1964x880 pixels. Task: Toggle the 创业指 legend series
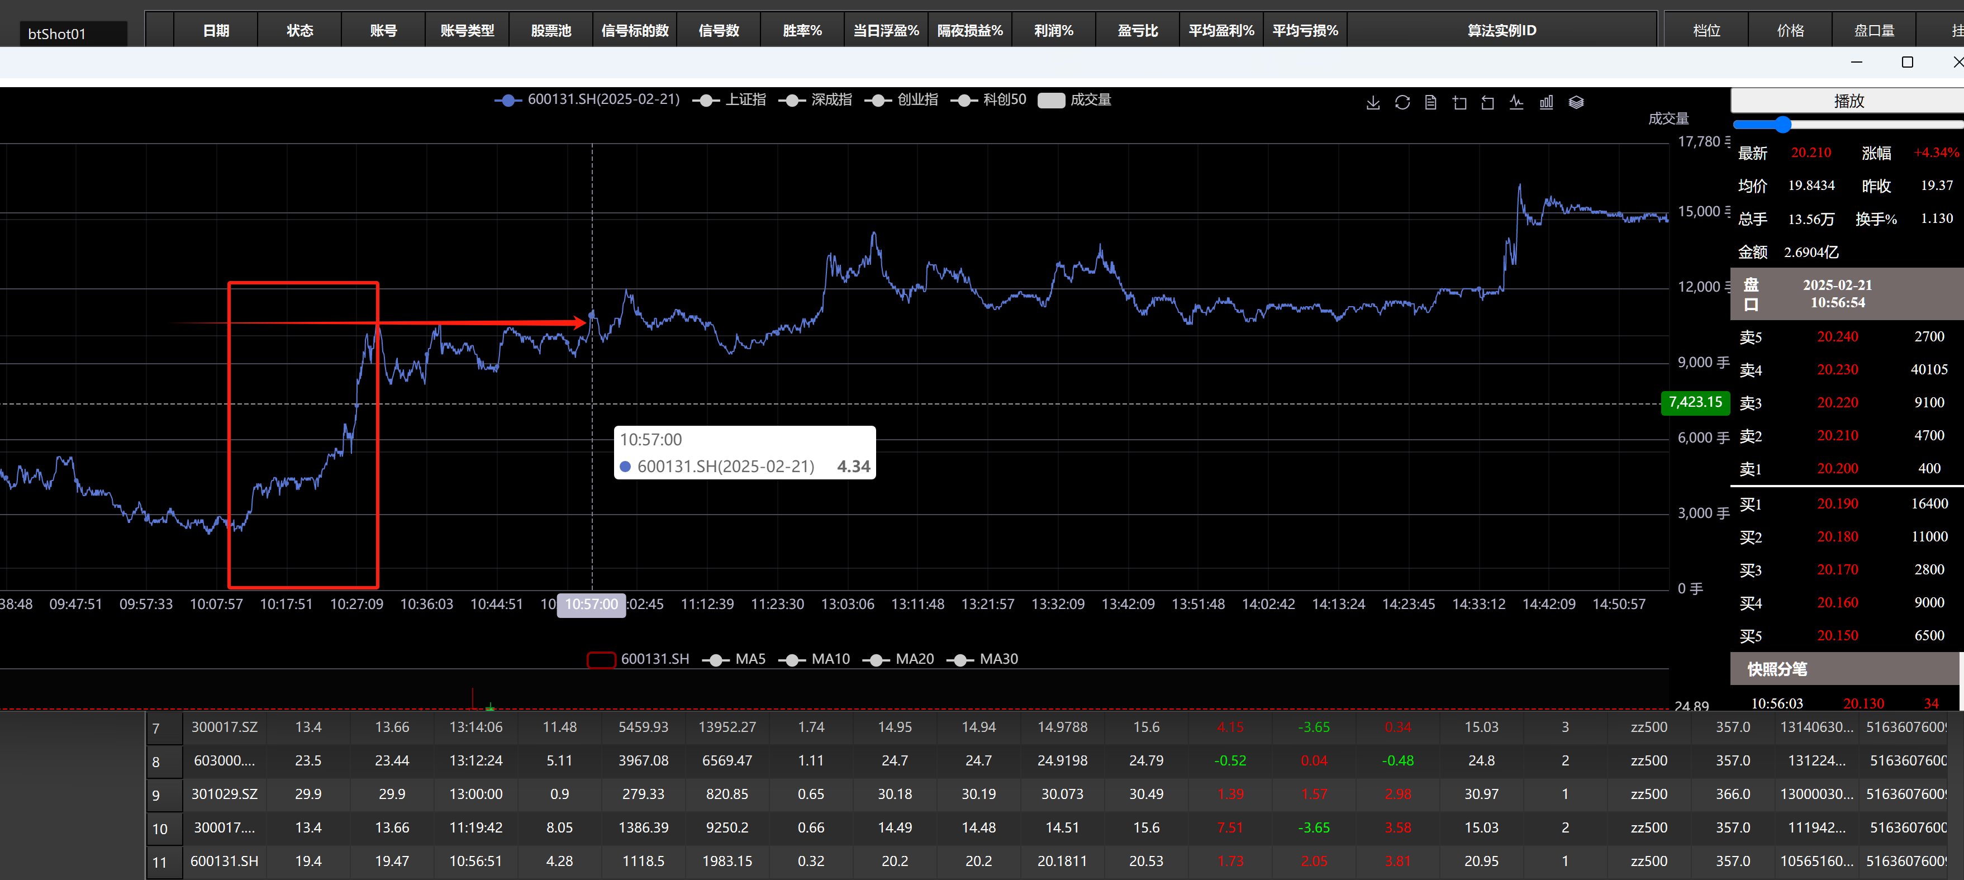click(901, 100)
